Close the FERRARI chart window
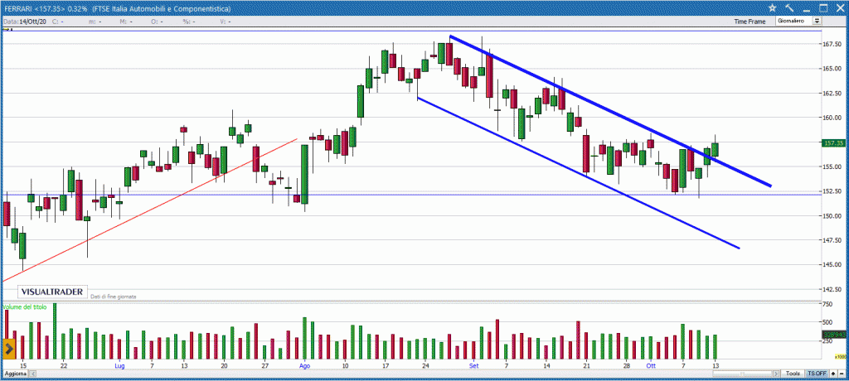849x381 pixels. point(840,8)
